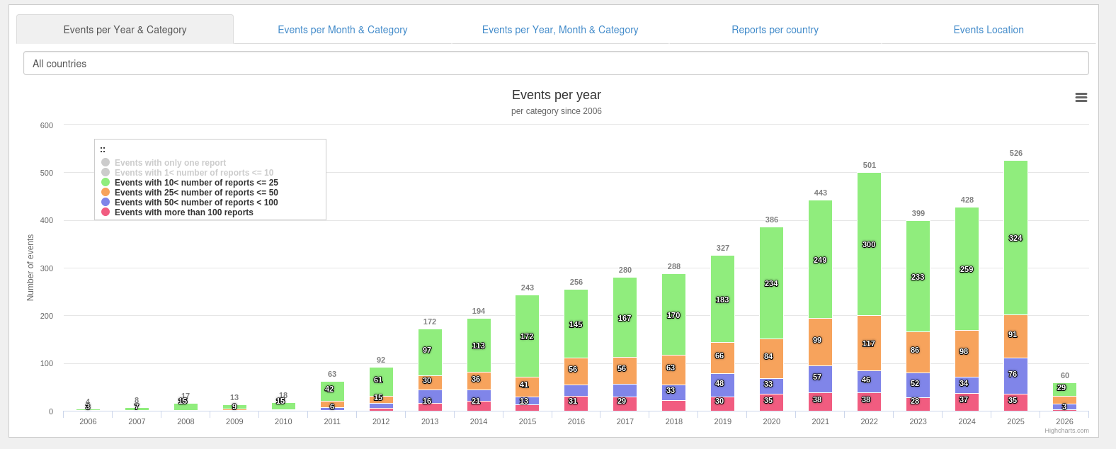The image size is (1116, 449).
Task: Hide 'Events with 50< number of reports < 100'
Action: point(195,203)
